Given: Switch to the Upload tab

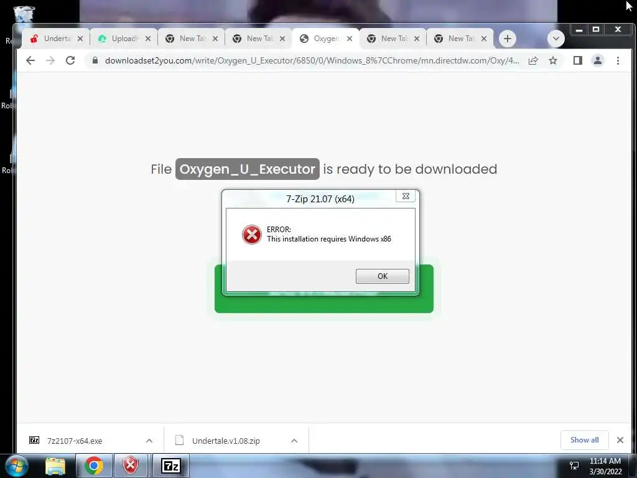Looking at the screenshot, I should pyautogui.click(x=124, y=39).
